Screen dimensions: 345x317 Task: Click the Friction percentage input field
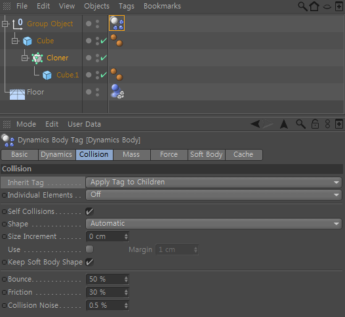point(108,292)
